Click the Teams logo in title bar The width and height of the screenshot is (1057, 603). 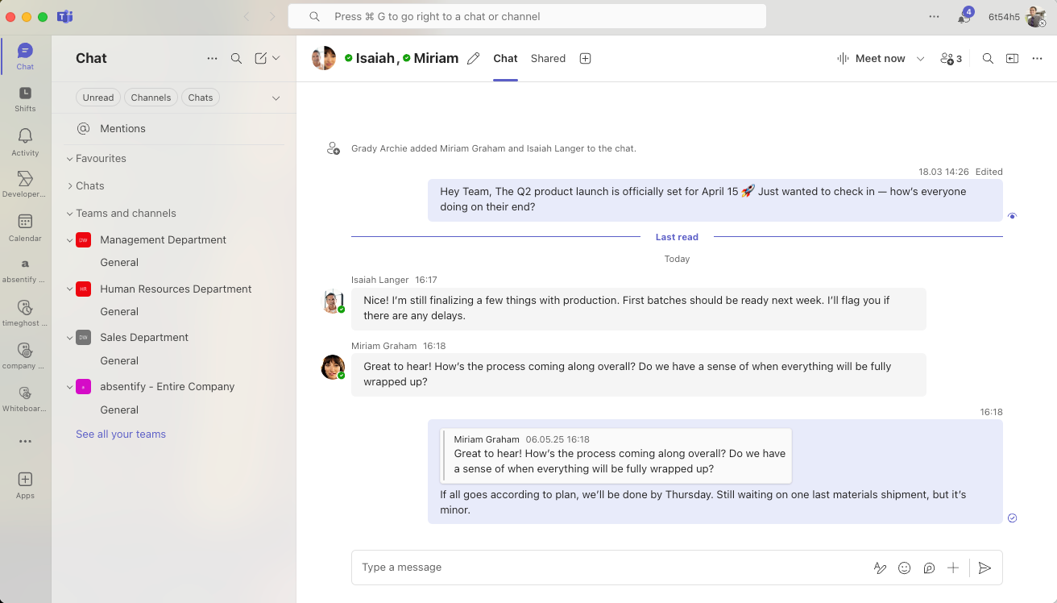click(65, 16)
